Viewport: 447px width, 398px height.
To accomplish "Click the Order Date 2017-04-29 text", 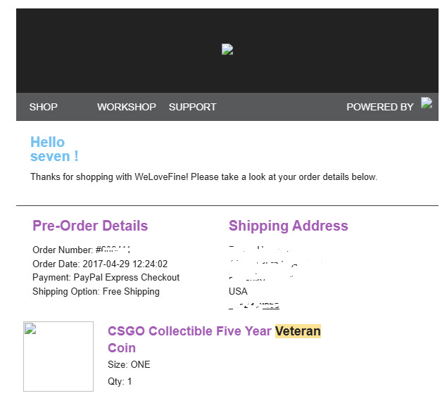I will [x=100, y=264].
